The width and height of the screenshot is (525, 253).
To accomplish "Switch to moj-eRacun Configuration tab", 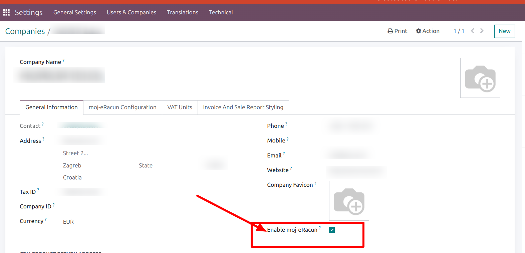I will coord(122,108).
